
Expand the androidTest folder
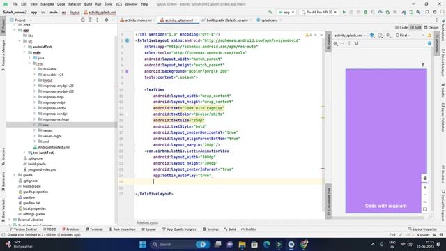point(24,47)
